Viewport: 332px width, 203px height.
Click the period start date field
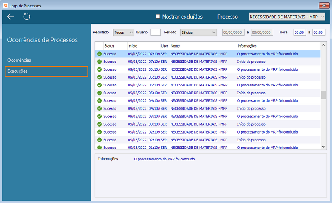pyautogui.click(x=233, y=33)
